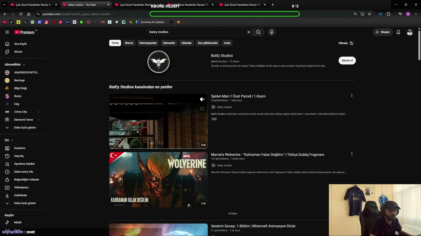
Task: Select the Canlı filter chip
Action: (x=227, y=43)
